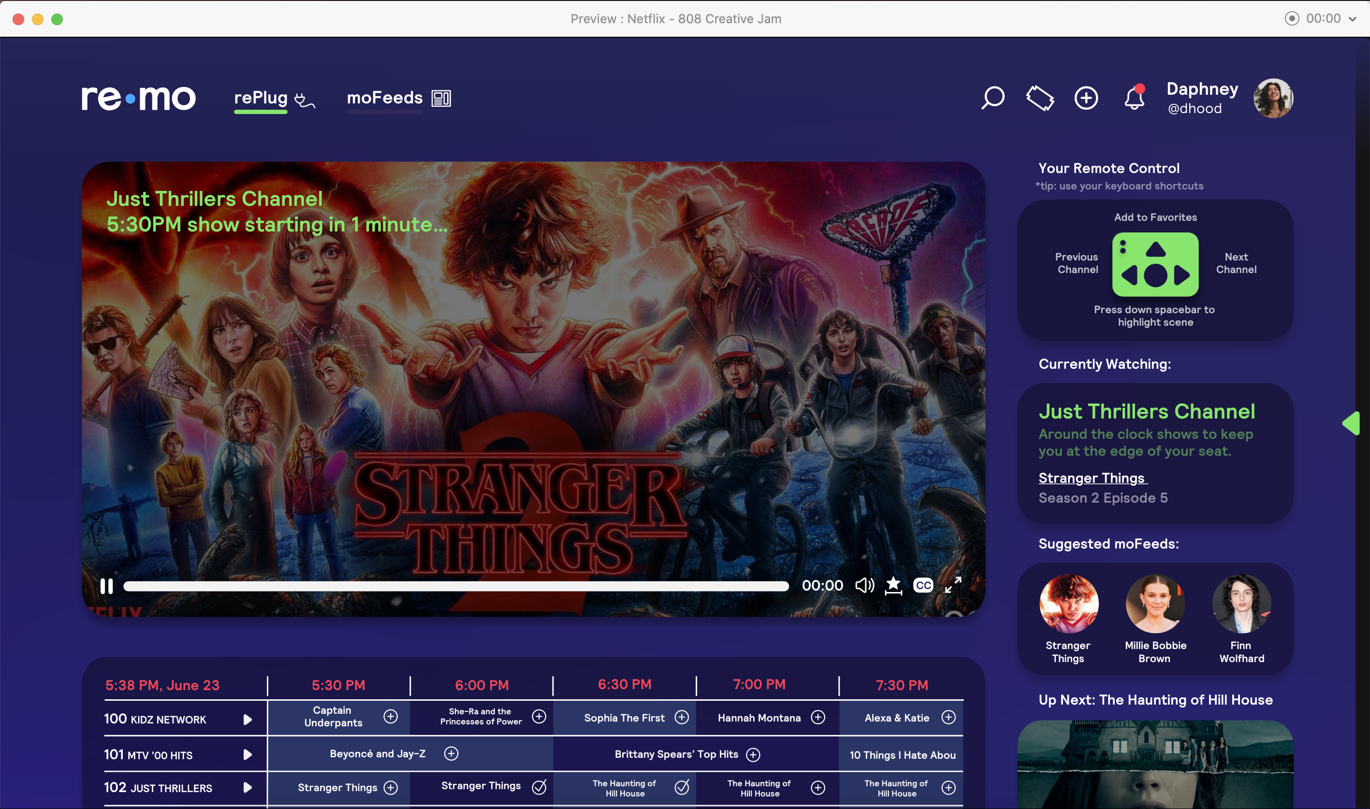Add Beyoncé and Jay-Z program
Screen dimensions: 1370x809
[x=451, y=753]
